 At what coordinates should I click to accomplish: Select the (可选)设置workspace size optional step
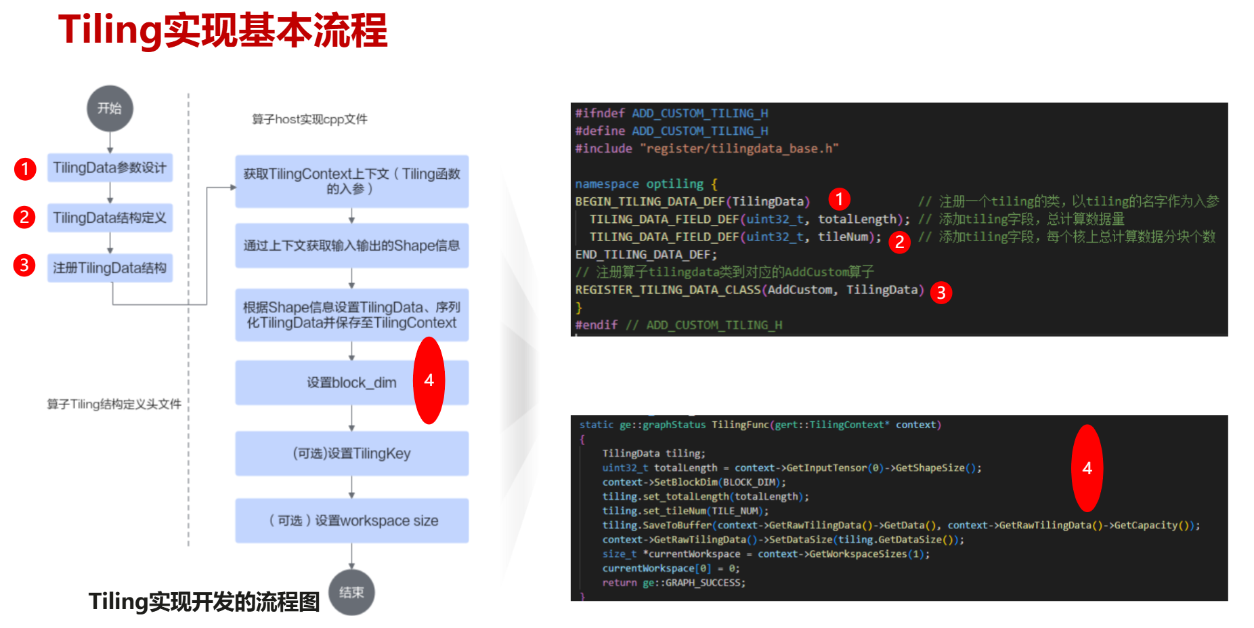[351, 520]
